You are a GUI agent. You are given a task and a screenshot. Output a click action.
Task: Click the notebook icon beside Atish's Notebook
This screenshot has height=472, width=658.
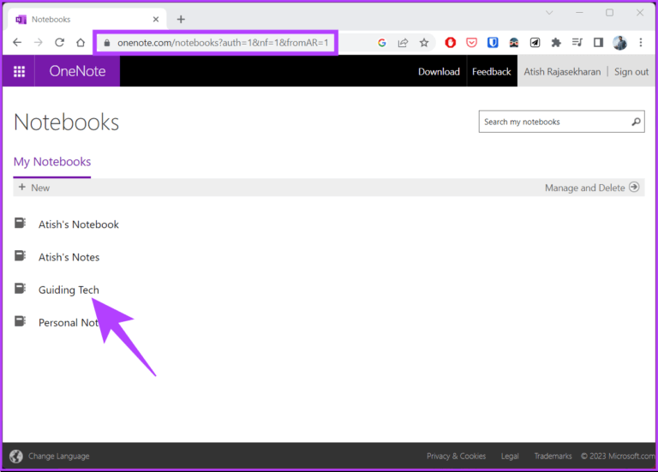pos(21,223)
